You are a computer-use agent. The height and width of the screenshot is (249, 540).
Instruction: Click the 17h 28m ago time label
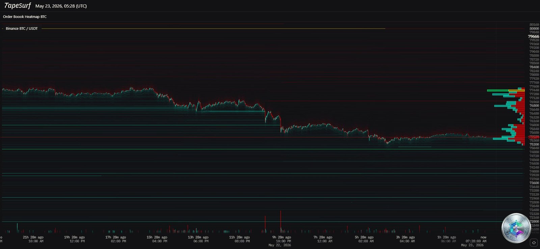click(115, 237)
